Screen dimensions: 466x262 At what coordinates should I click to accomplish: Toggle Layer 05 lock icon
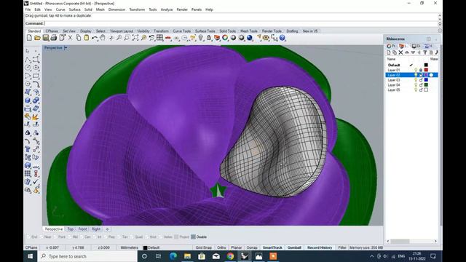(421, 90)
